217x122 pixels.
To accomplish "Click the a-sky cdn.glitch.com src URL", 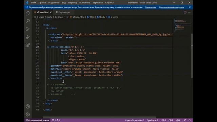I will [118, 34].
